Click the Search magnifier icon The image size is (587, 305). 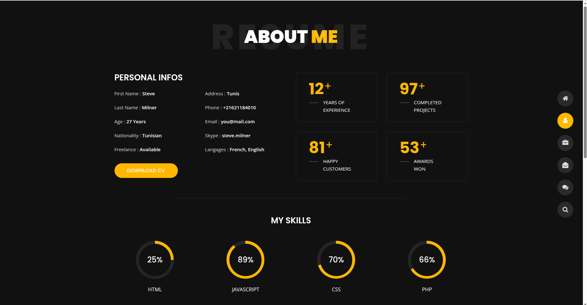(565, 210)
